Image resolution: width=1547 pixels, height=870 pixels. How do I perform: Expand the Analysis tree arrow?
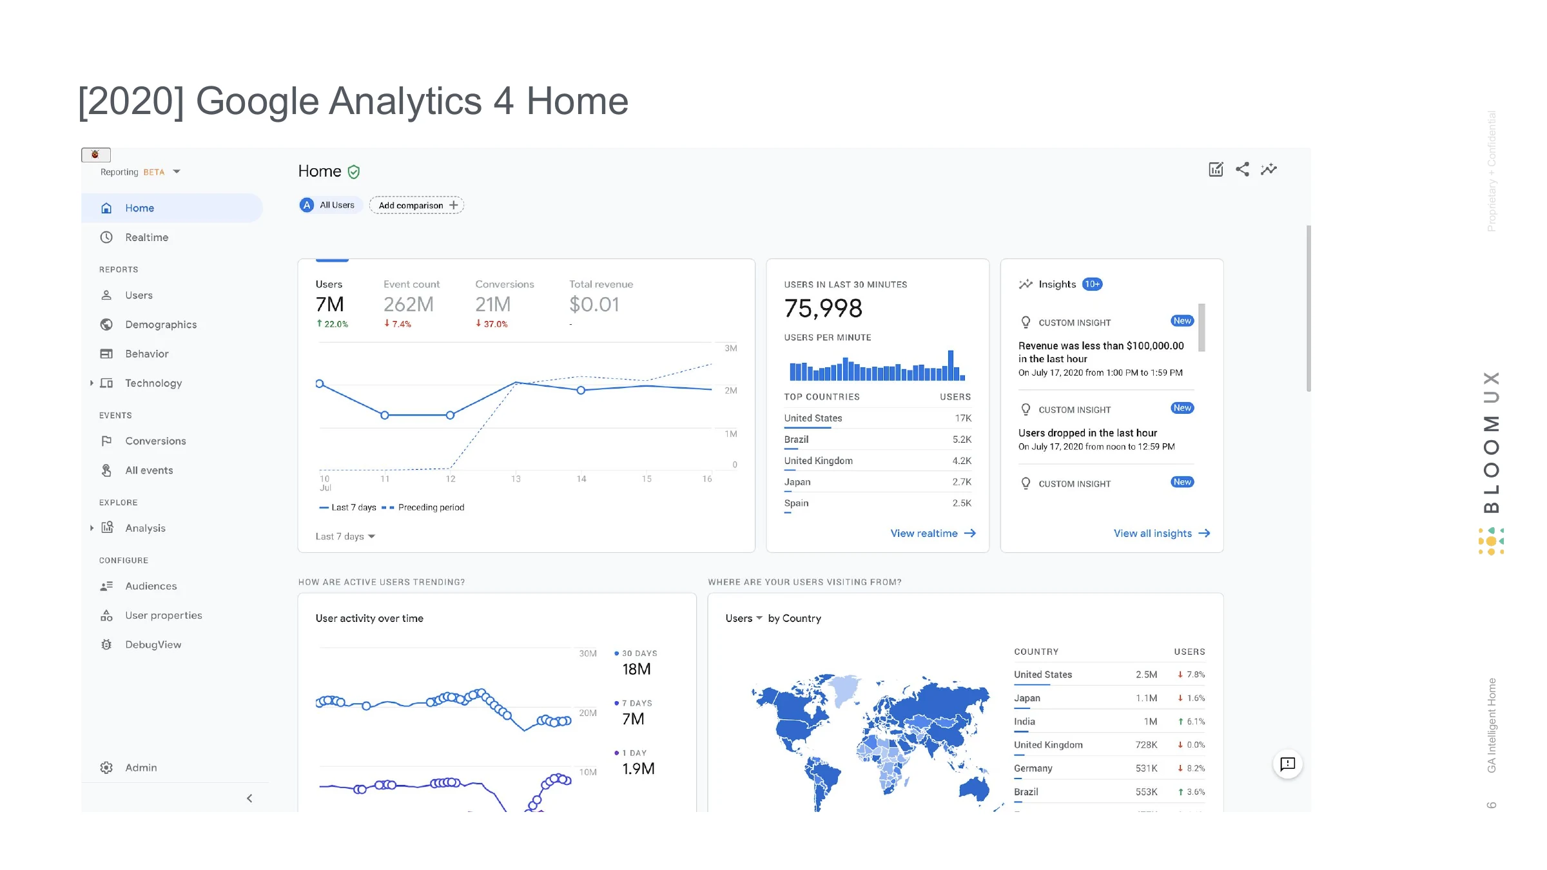(92, 528)
